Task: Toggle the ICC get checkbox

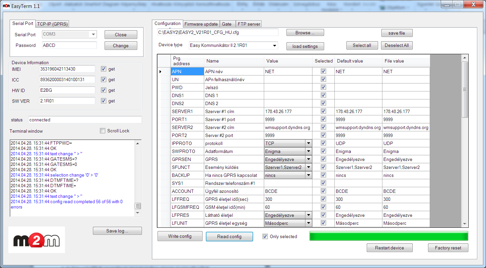Action: click(x=104, y=80)
